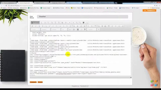The image size is (161, 90).
Task: Click the code line div class="color-wrapper"
Action: pyautogui.click(x=41, y=58)
